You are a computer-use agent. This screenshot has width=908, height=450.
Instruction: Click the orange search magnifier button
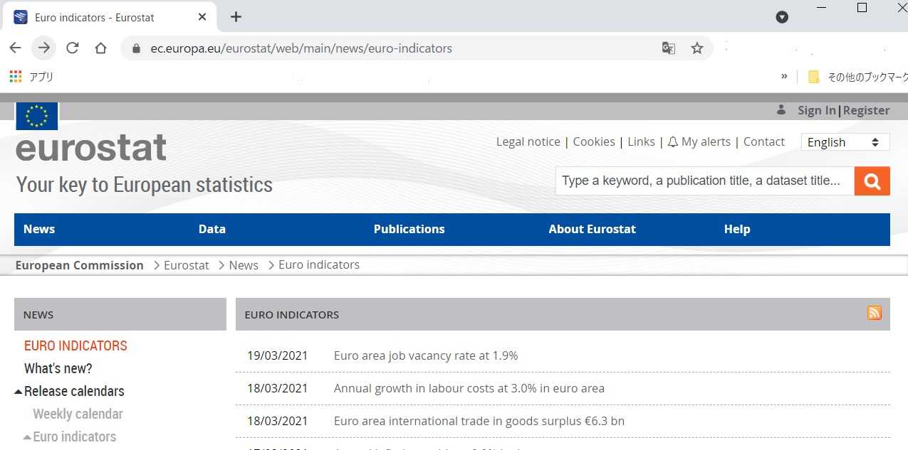point(872,181)
